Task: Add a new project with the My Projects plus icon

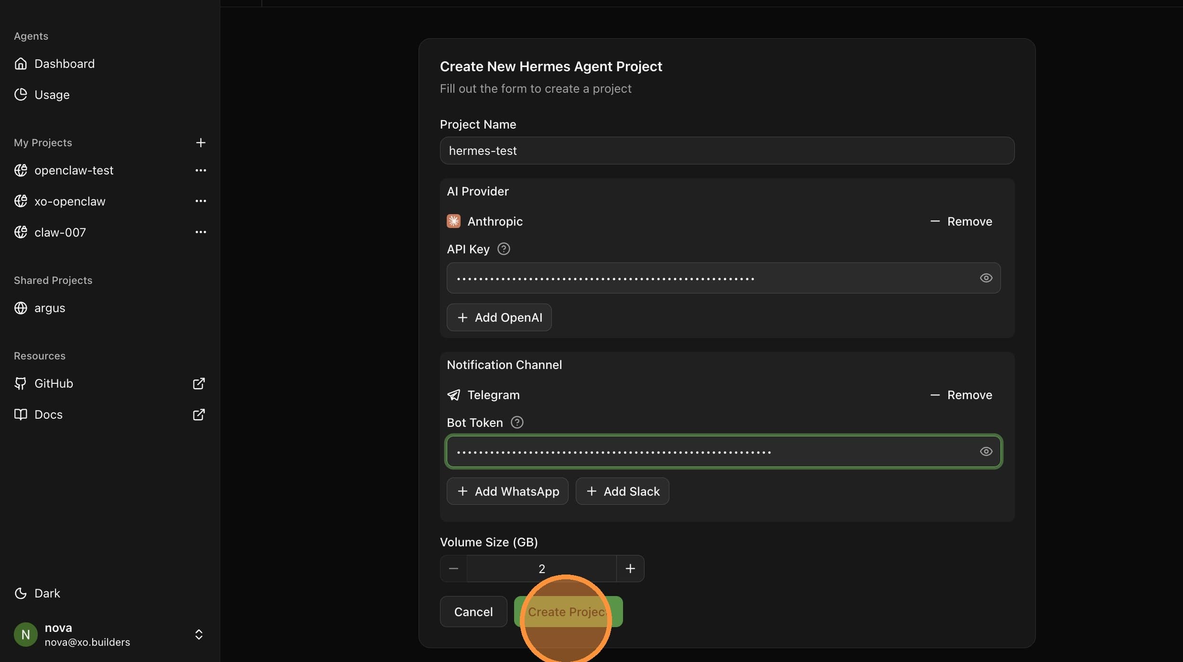Action: [201, 142]
